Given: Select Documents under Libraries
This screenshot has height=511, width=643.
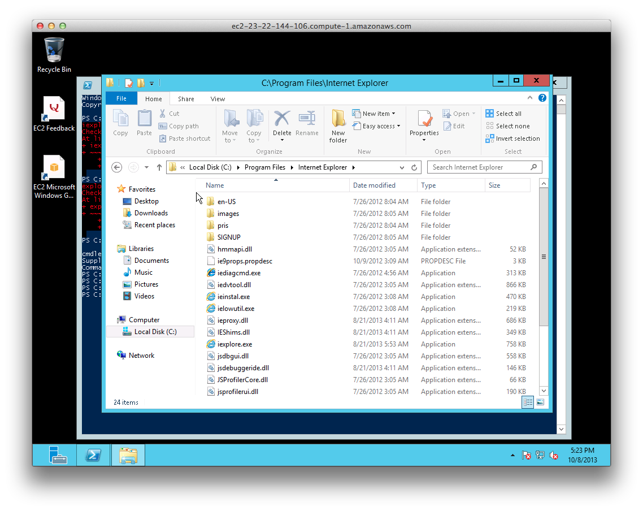Looking at the screenshot, I should (x=146, y=261).
